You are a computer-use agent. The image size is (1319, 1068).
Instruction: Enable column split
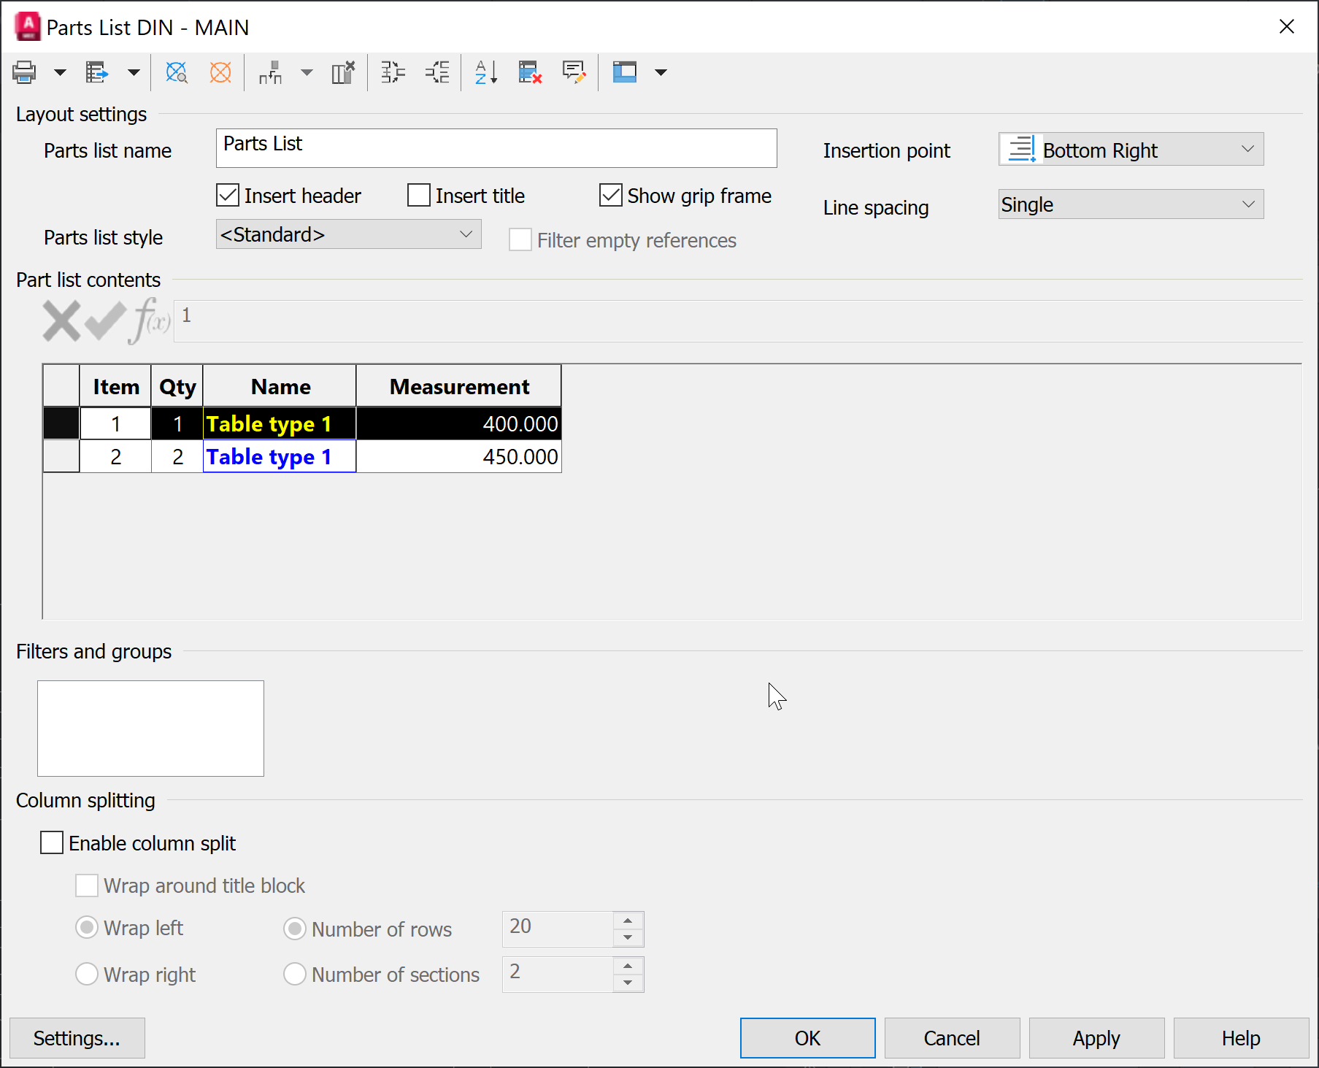pos(51,842)
